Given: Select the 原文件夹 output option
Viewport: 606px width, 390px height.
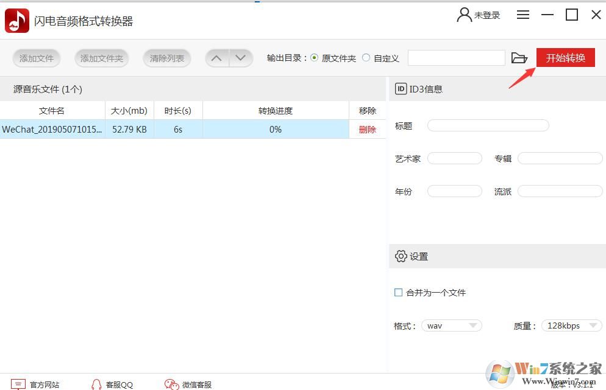Looking at the screenshot, I should pos(314,58).
